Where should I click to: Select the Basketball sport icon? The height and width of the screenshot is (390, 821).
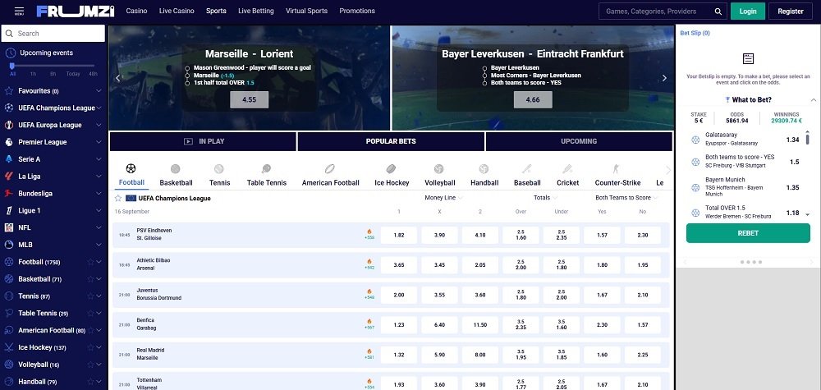(x=176, y=169)
